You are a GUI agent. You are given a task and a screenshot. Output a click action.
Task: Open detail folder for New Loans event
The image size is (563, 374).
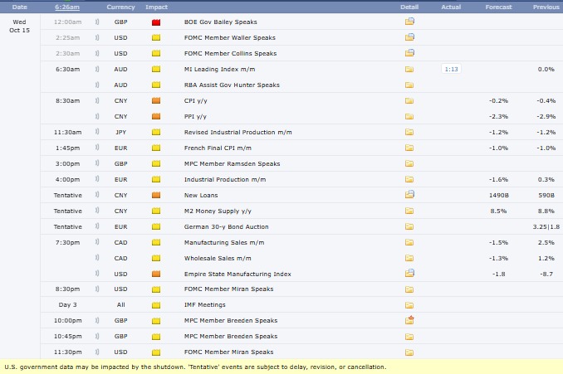point(409,195)
